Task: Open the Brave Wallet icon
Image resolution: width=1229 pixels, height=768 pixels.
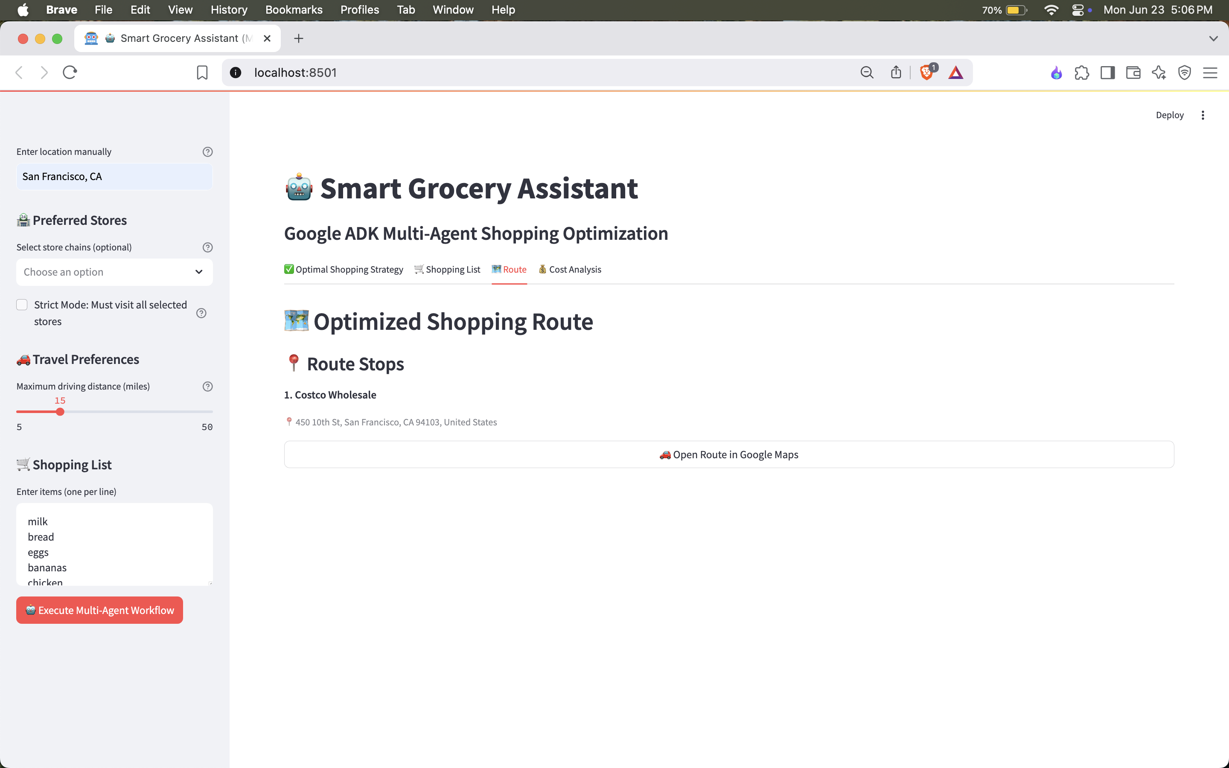Action: pyautogui.click(x=1133, y=73)
